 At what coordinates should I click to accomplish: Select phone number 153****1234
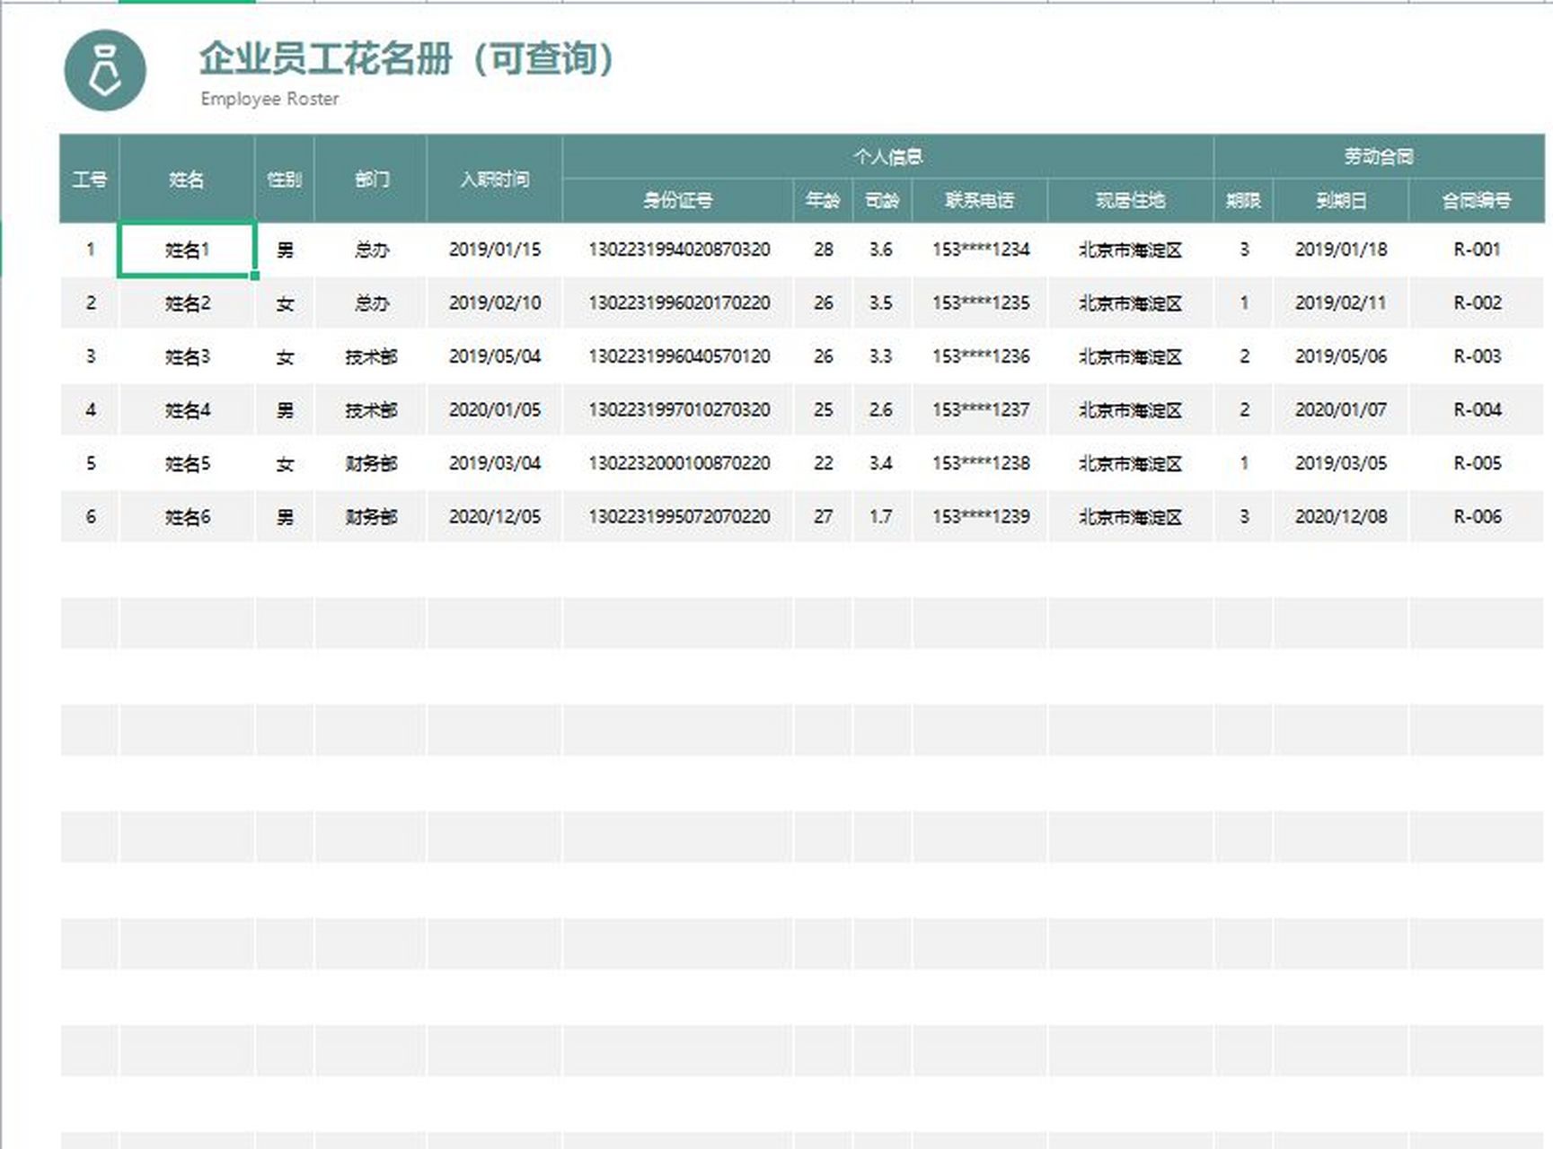tap(981, 250)
